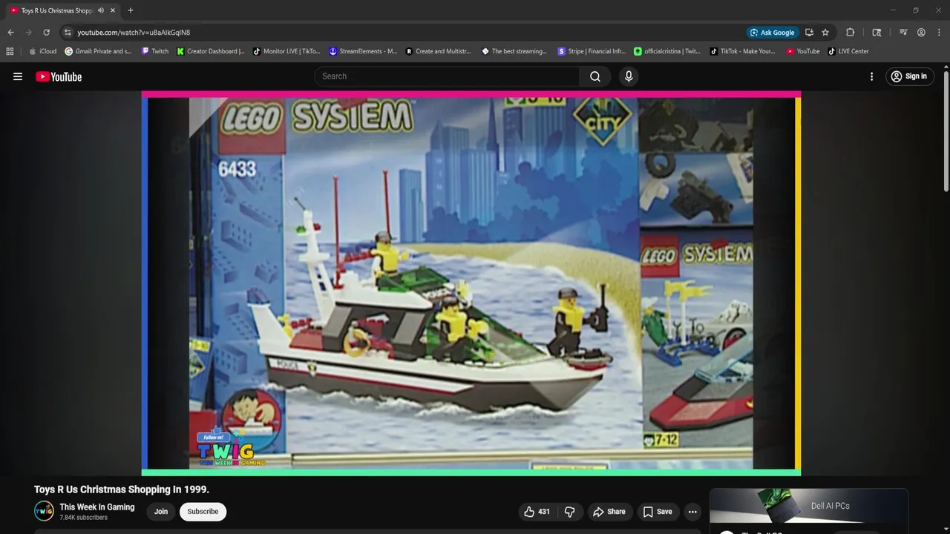Click the address bar URL
Image resolution: width=950 pixels, height=534 pixels.
pos(134,33)
